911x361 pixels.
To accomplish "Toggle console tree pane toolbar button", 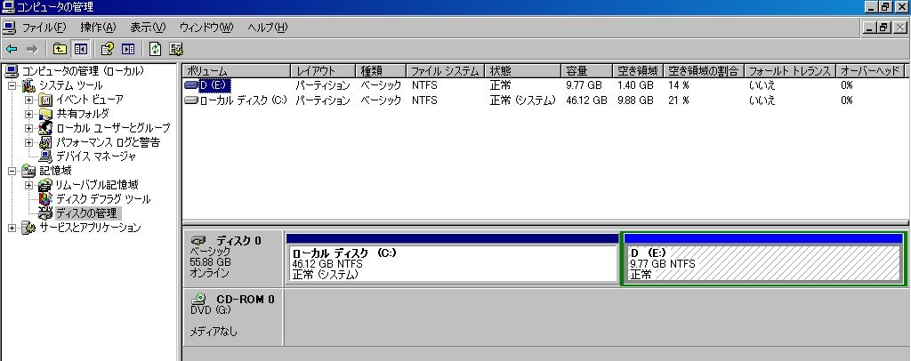I will [80, 49].
